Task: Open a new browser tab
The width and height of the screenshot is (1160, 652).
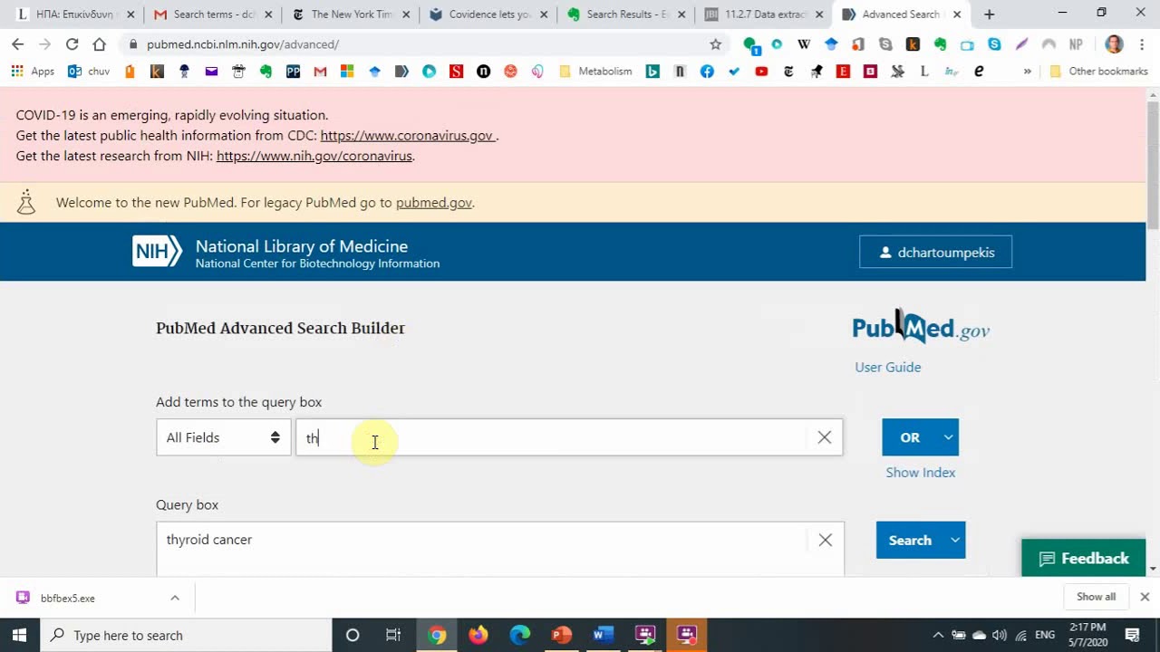Action: click(x=989, y=14)
